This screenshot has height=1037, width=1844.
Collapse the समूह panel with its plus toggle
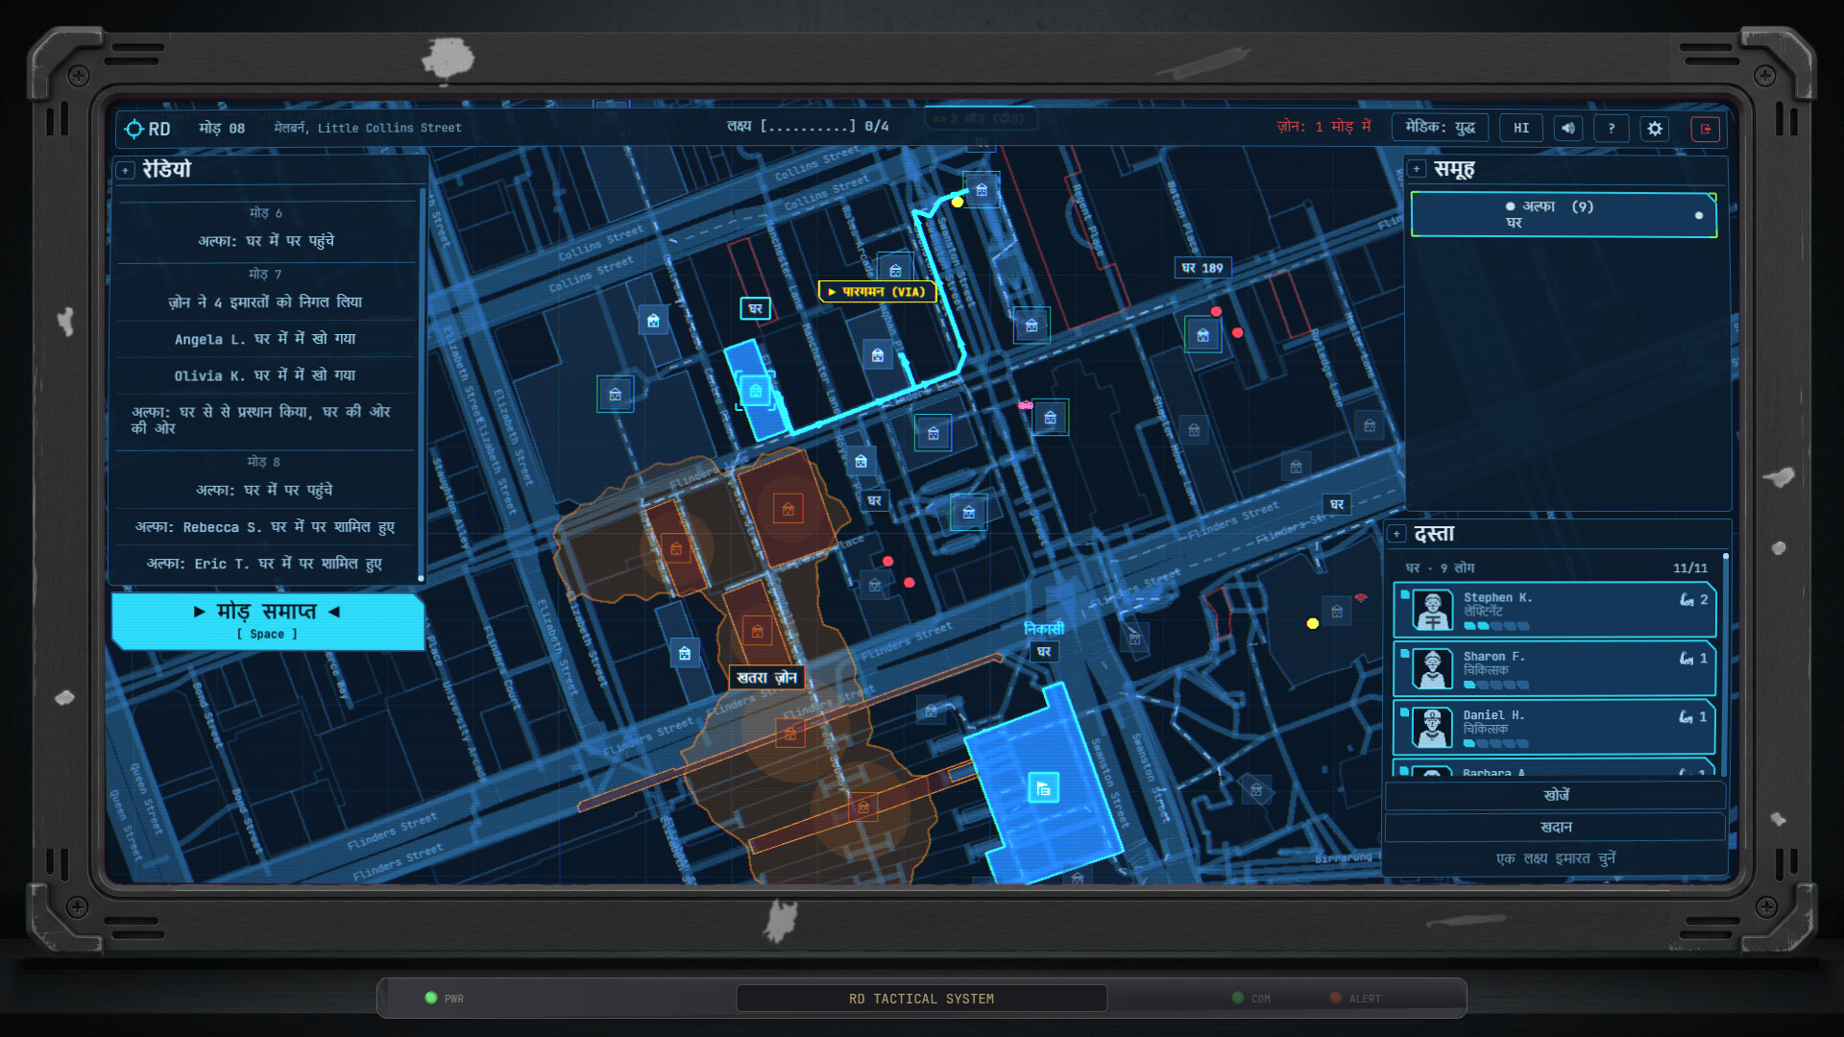[1417, 170]
